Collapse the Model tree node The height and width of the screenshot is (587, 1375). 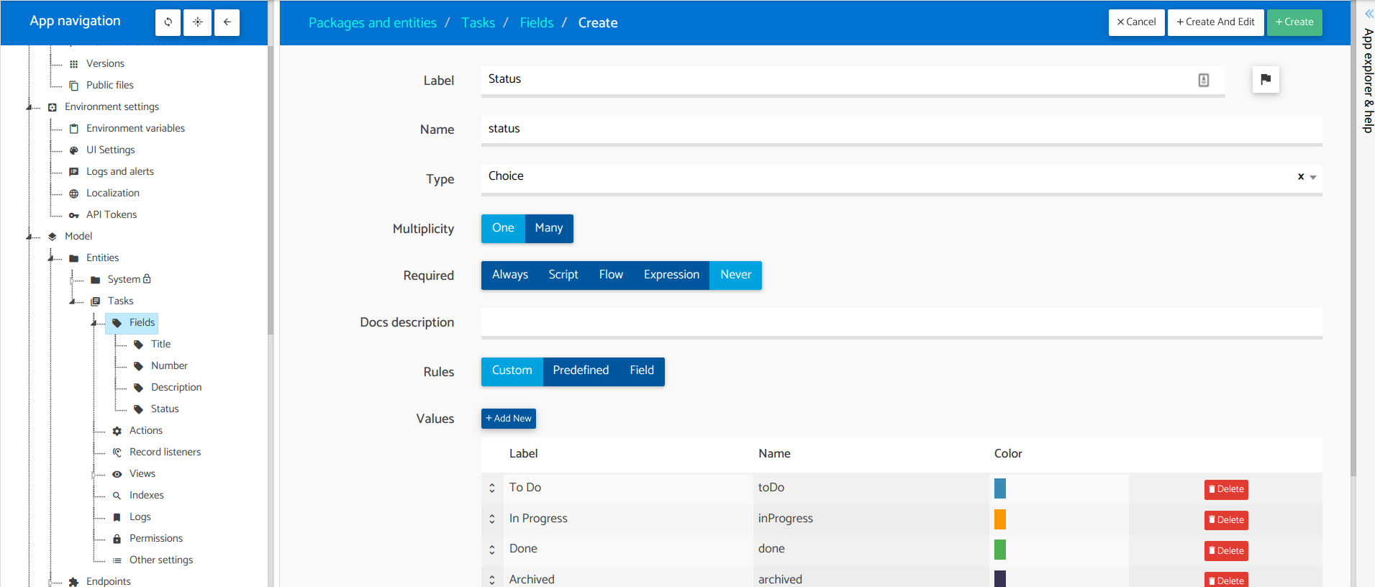pyautogui.click(x=30, y=237)
